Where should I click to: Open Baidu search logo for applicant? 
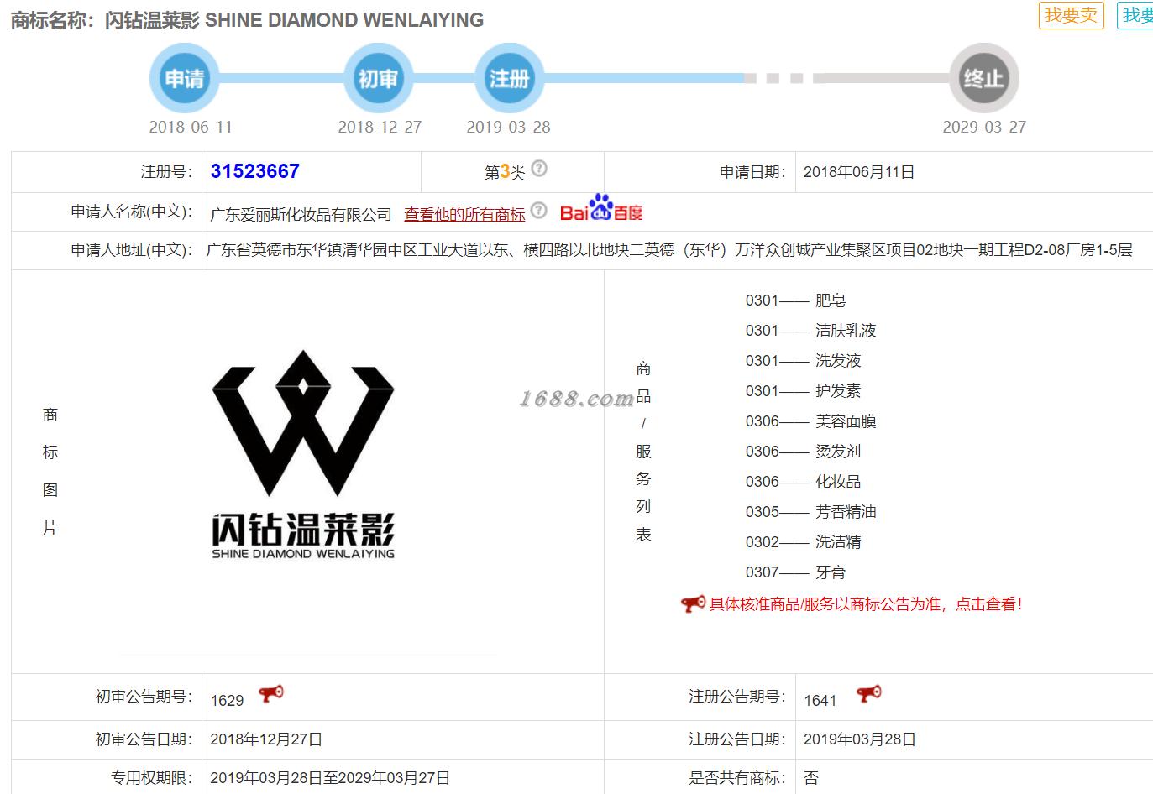click(601, 208)
